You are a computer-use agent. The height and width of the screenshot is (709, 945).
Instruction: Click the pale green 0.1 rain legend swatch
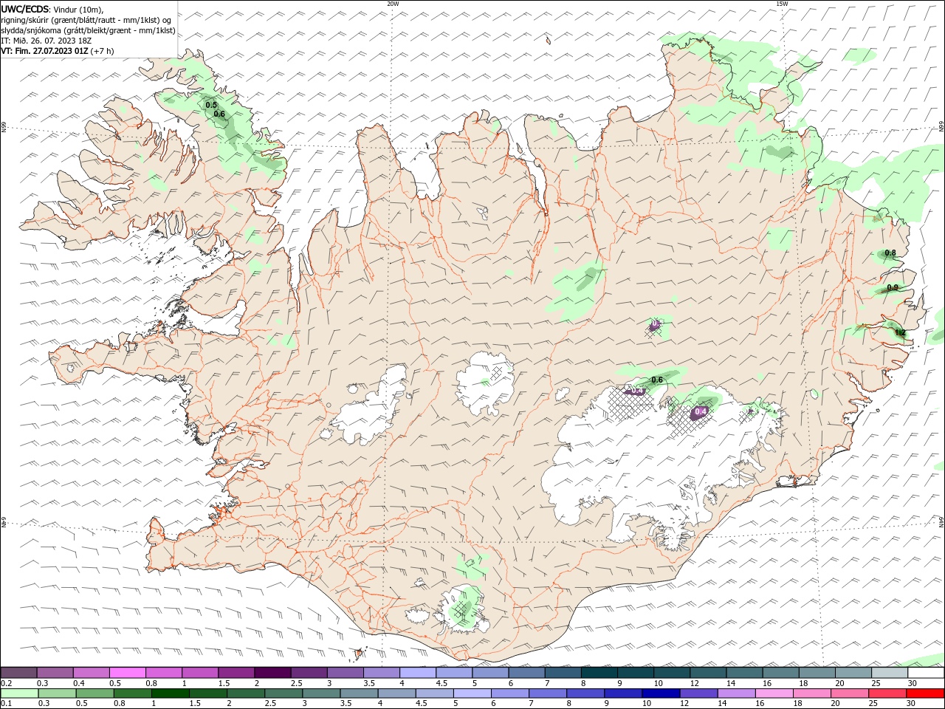(18, 693)
